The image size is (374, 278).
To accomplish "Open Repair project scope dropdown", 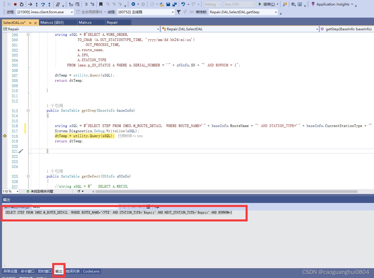I will click(x=81, y=29).
